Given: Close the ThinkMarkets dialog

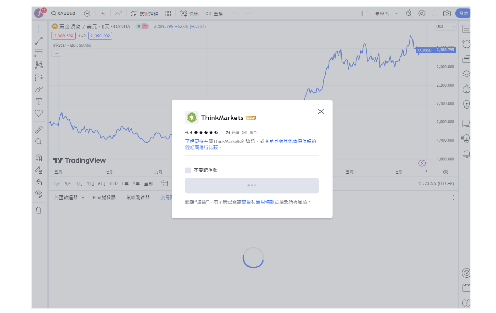Looking at the screenshot, I should 321,112.
